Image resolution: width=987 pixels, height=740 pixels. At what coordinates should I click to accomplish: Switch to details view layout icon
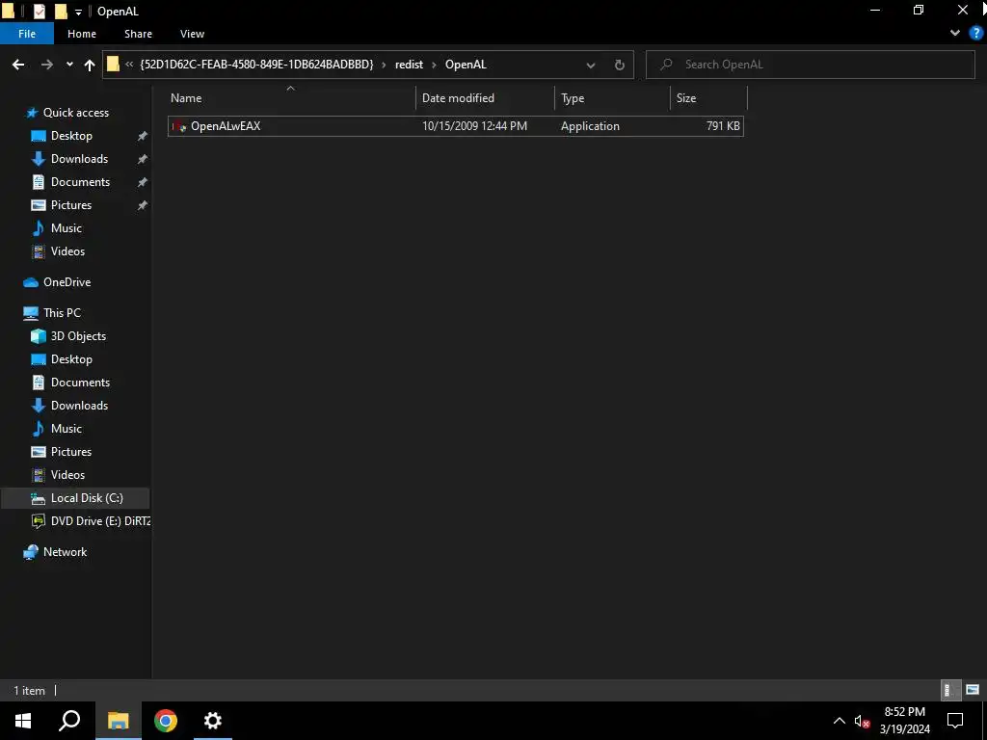click(x=948, y=690)
